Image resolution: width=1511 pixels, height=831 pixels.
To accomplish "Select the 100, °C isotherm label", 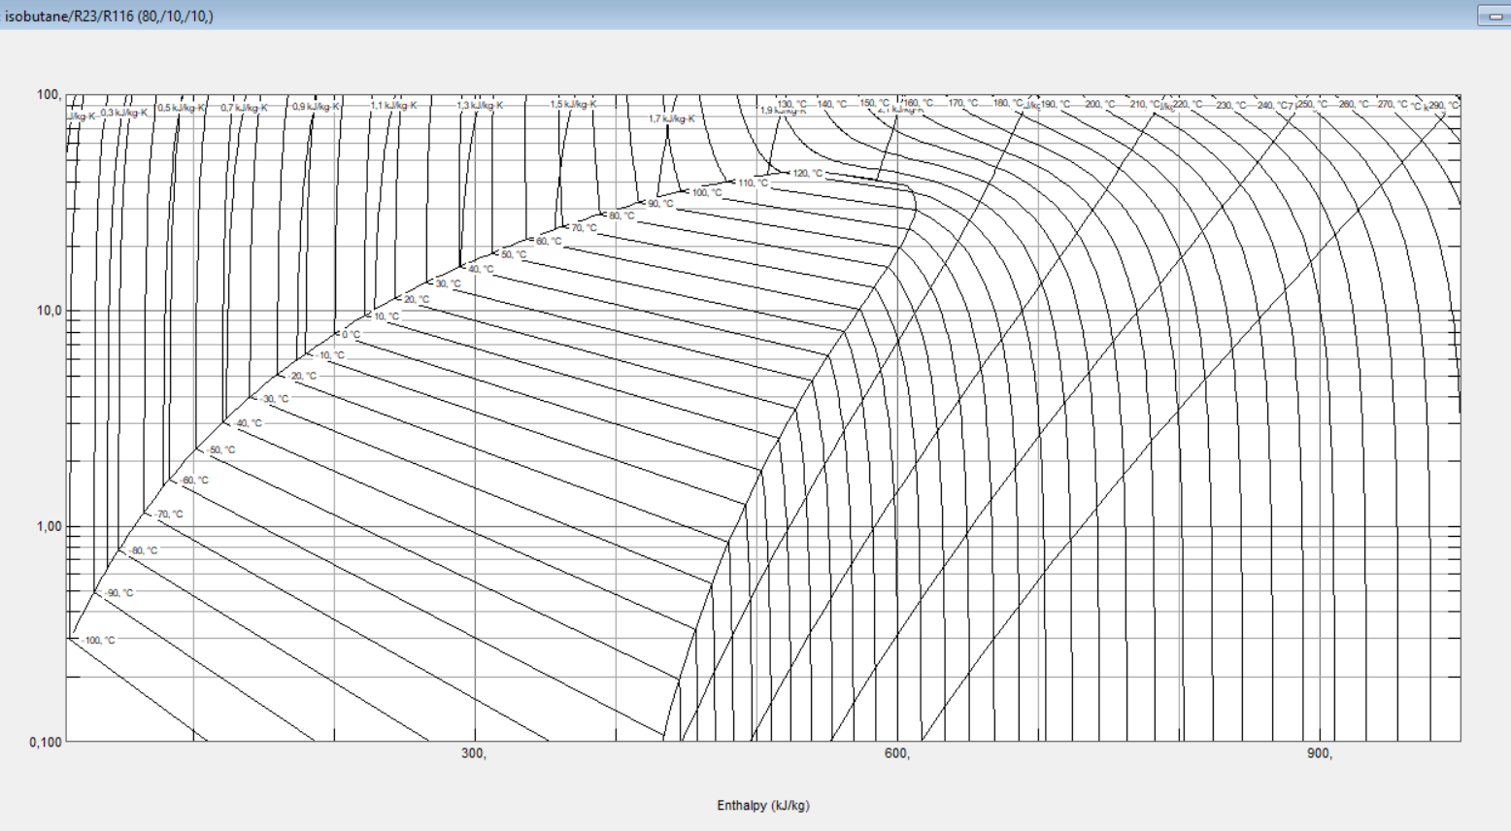I will pyautogui.click(x=706, y=193).
